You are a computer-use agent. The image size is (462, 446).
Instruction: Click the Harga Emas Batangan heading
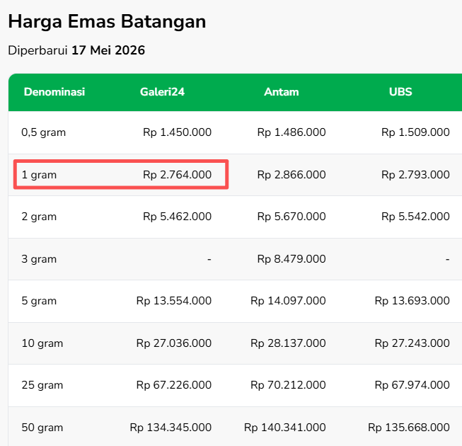[107, 22]
